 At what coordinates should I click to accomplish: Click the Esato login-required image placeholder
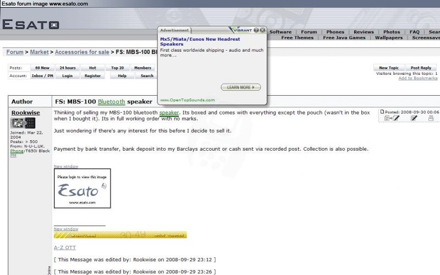tap(82, 188)
